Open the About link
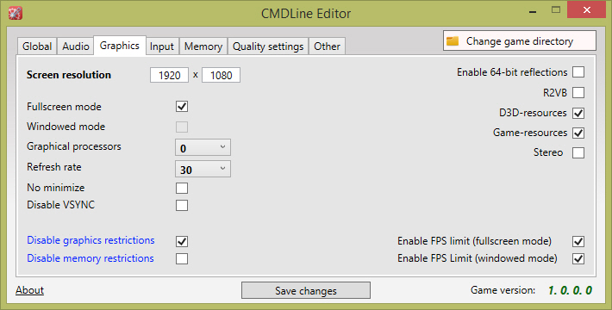Image resolution: width=612 pixels, height=310 pixels. (x=29, y=290)
